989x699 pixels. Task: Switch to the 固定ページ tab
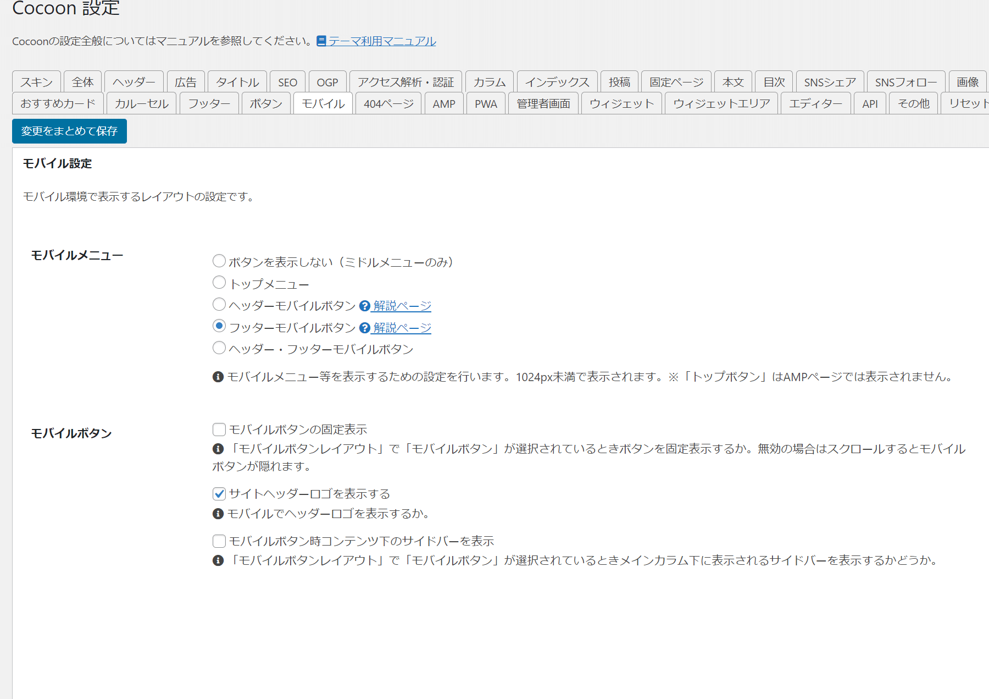click(x=676, y=82)
